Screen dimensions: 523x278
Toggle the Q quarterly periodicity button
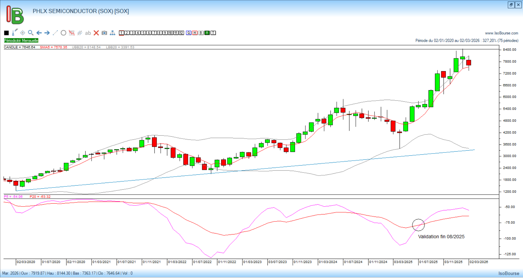(x=188, y=33)
